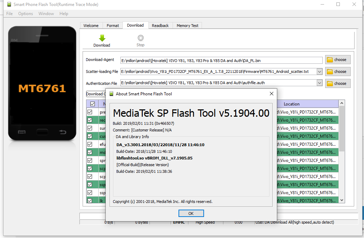
Task: Click the EMMC status bar entry
Action: (179, 223)
